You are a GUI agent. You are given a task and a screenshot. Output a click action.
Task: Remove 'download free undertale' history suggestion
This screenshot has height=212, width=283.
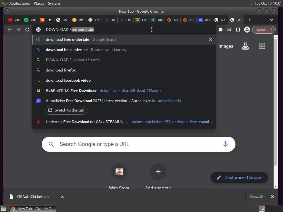(210, 39)
